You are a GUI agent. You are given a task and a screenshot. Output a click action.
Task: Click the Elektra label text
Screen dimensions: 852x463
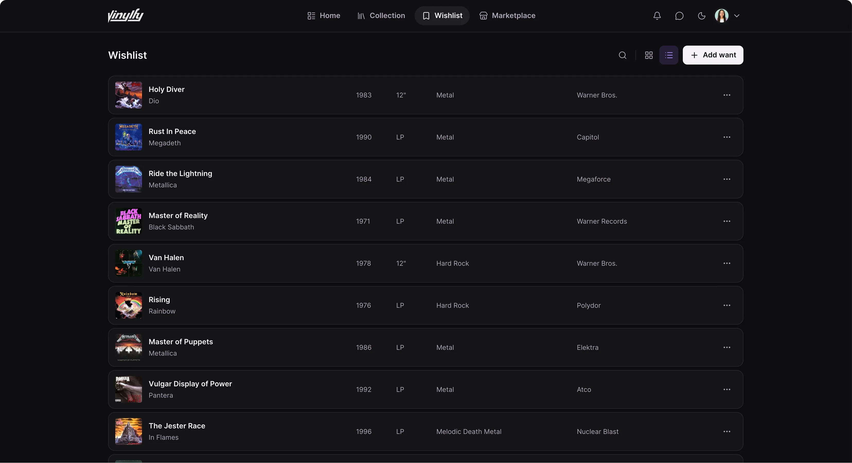(x=587, y=347)
